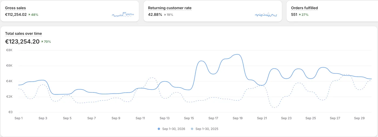Viewport: 378px width, 137px height.
Task: Click the Sep 15 x-axis label
Action: click(x=189, y=118)
